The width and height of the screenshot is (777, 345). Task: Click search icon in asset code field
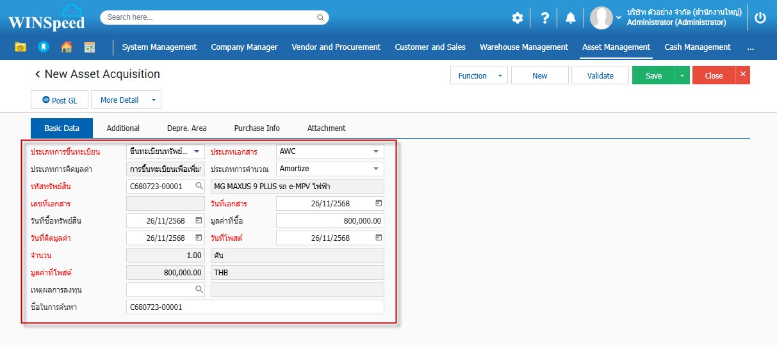(199, 186)
